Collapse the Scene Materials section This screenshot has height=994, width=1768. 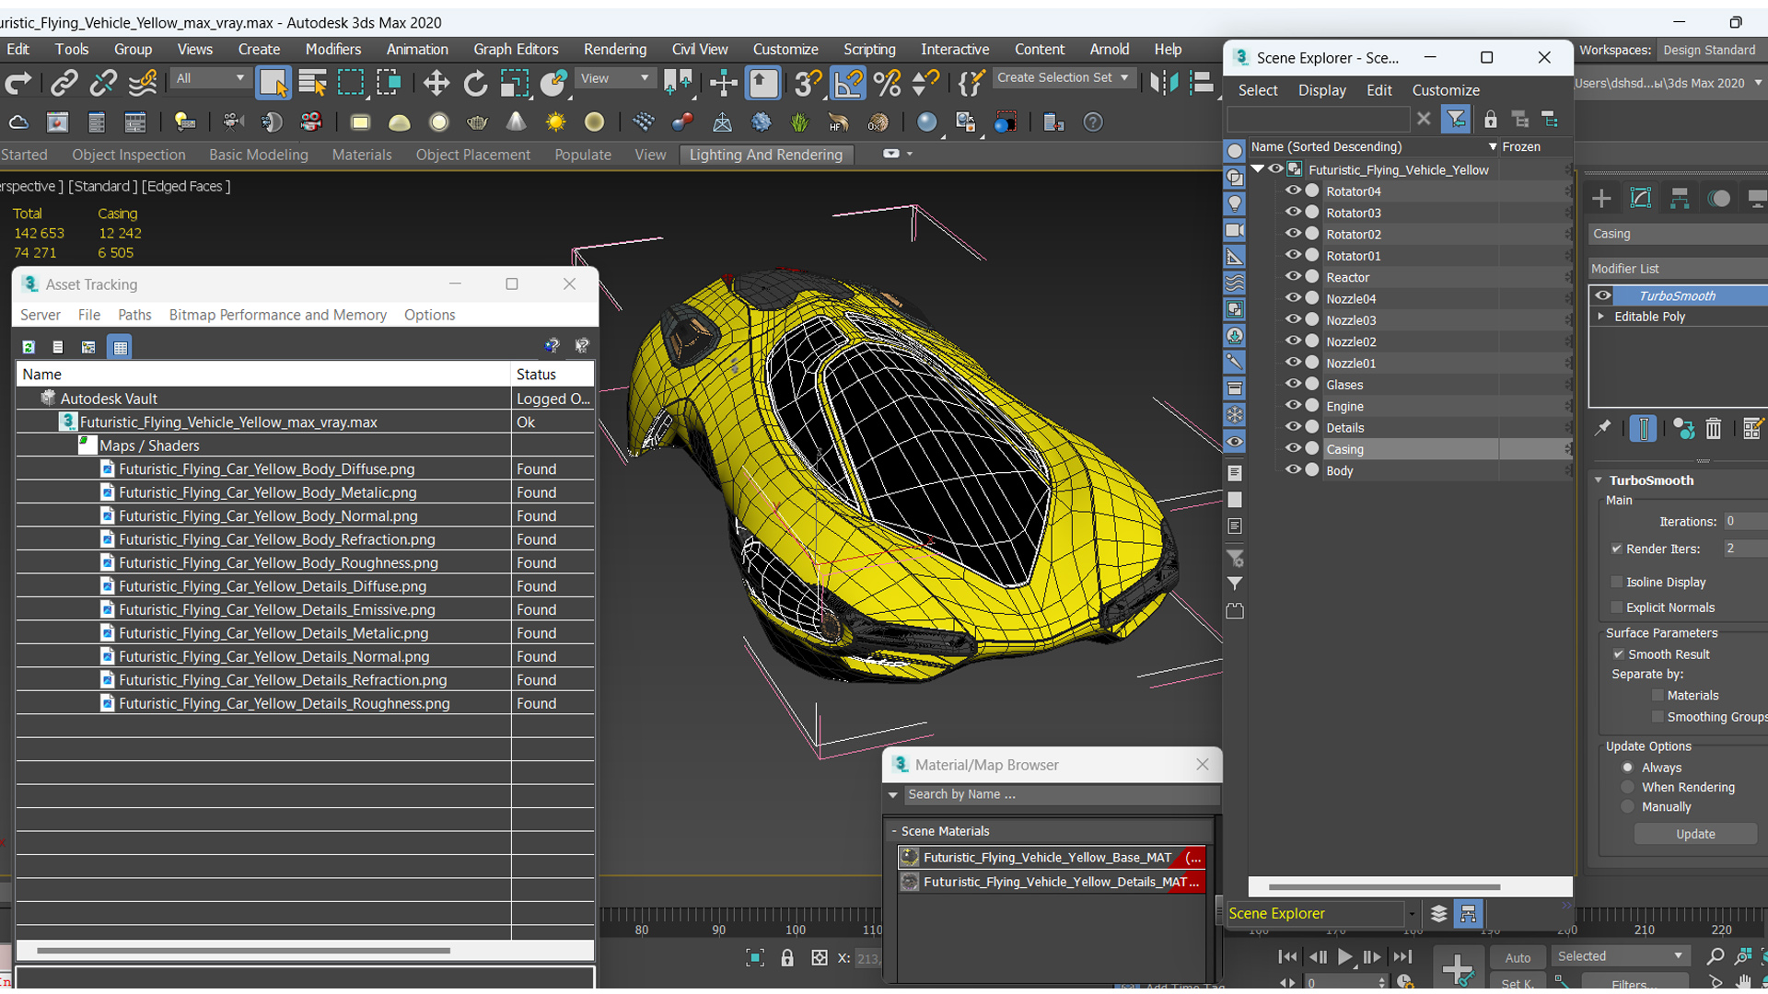click(x=893, y=831)
